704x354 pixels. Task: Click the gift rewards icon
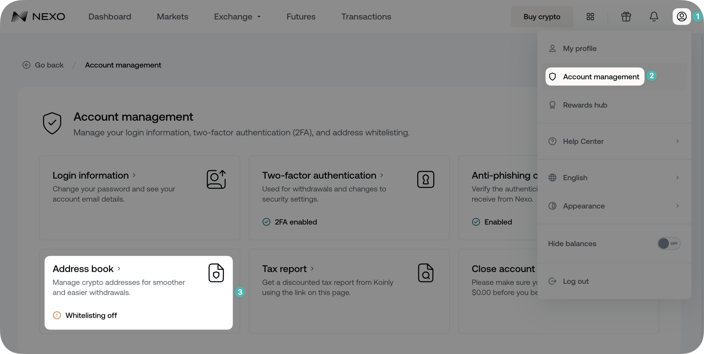pyautogui.click(x=626, y=17)
